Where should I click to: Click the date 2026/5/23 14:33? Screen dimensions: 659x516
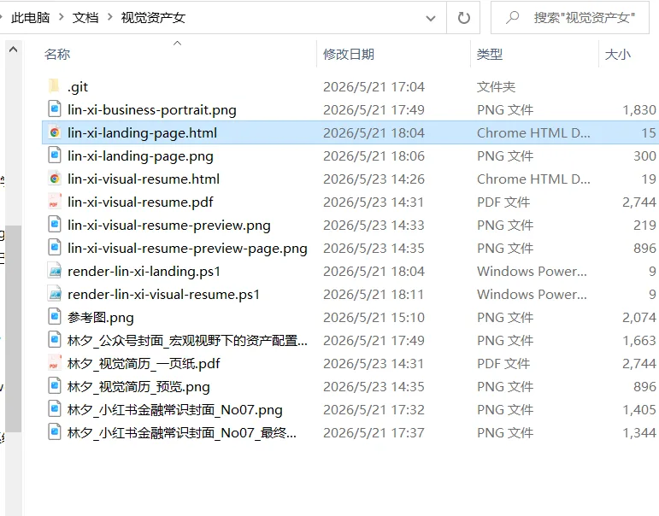(x=374, y=226)
